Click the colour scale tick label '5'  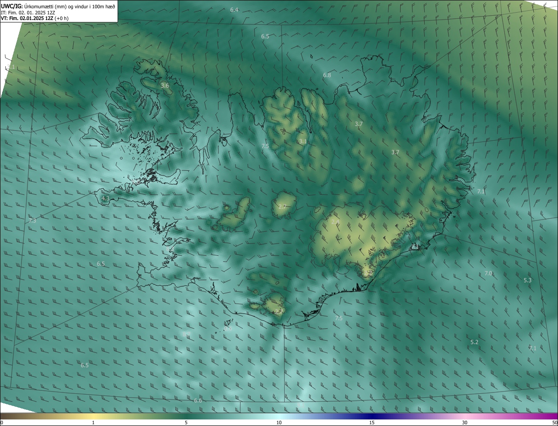coord(186,423)
